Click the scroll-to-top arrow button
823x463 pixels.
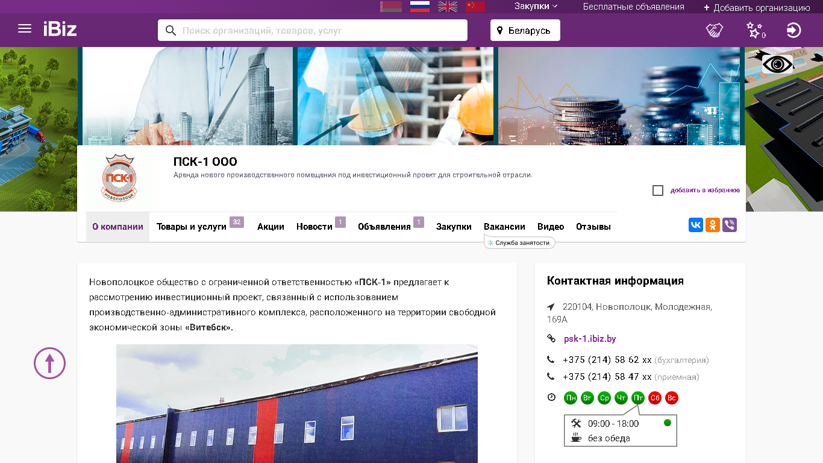point(49,363)
